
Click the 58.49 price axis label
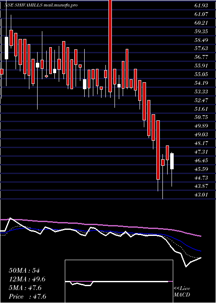pyautogui.click(x=201, y=40)
